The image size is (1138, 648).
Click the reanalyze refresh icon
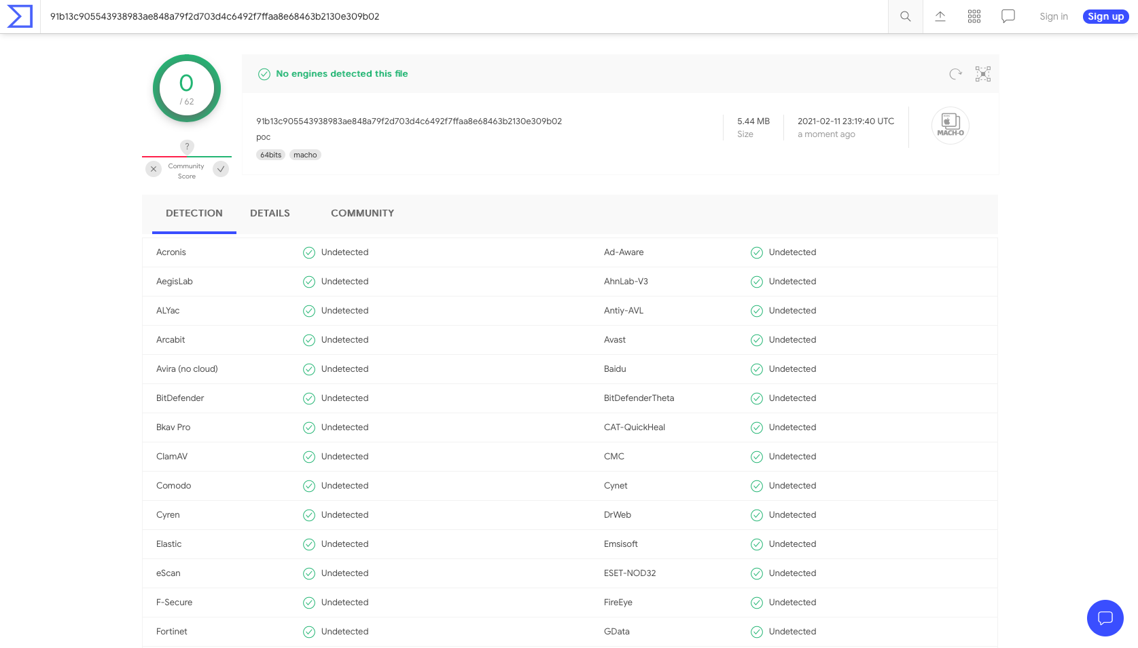pos(956,74)
